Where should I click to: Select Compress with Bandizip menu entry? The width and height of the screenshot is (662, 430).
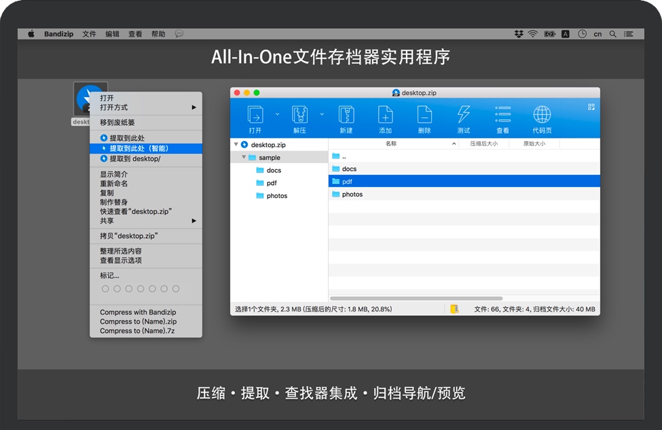click(x=138, y=313)
